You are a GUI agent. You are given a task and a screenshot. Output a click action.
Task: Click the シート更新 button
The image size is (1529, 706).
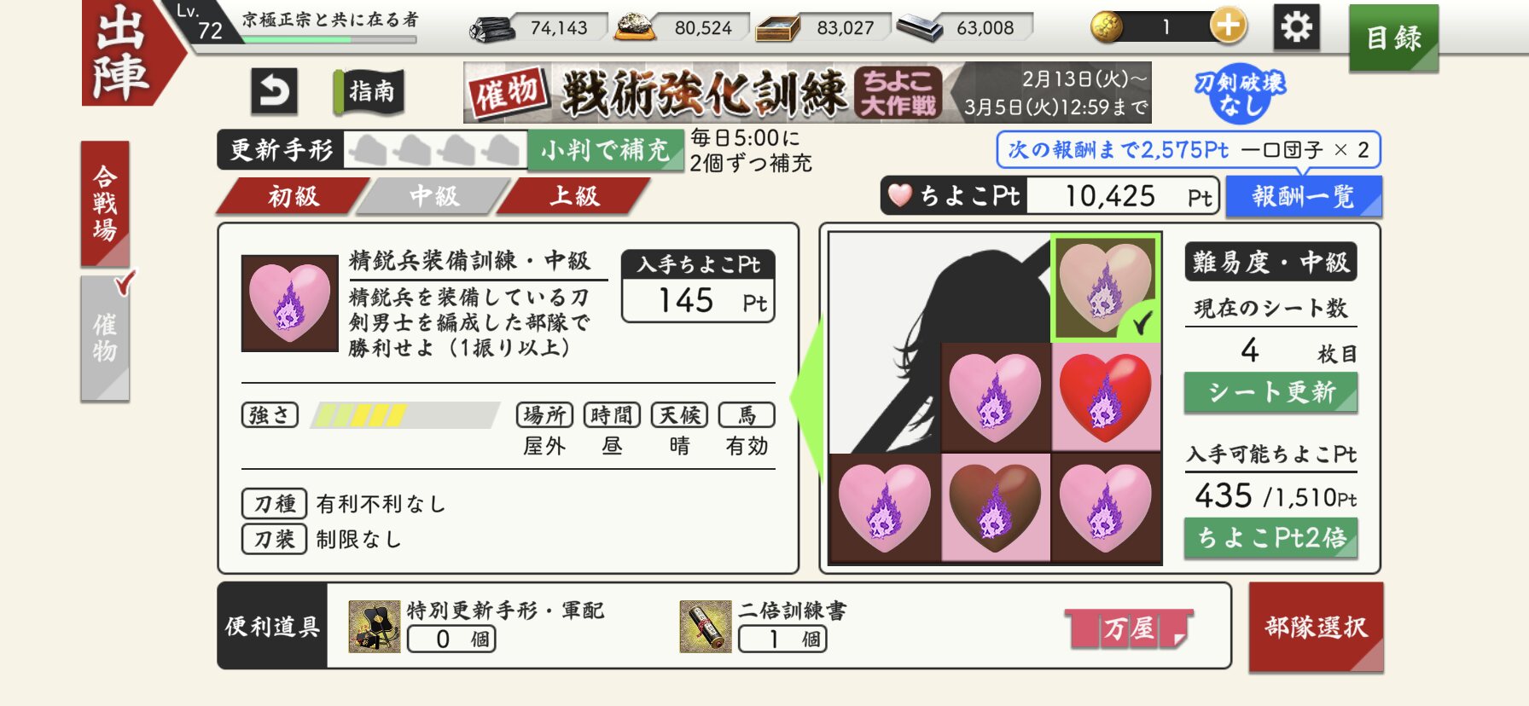coord(1270,393)
